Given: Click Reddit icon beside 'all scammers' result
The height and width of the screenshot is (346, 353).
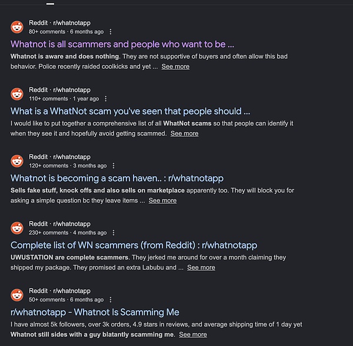Looking at the screenshot, I should coord(17,27).
